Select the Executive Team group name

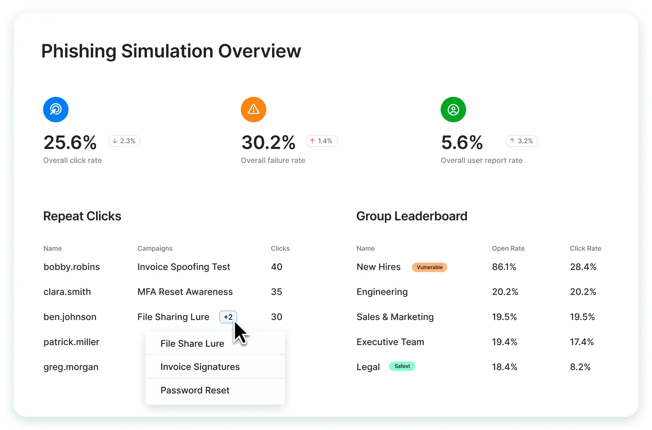pyautogui.click(x=391, y=342)
